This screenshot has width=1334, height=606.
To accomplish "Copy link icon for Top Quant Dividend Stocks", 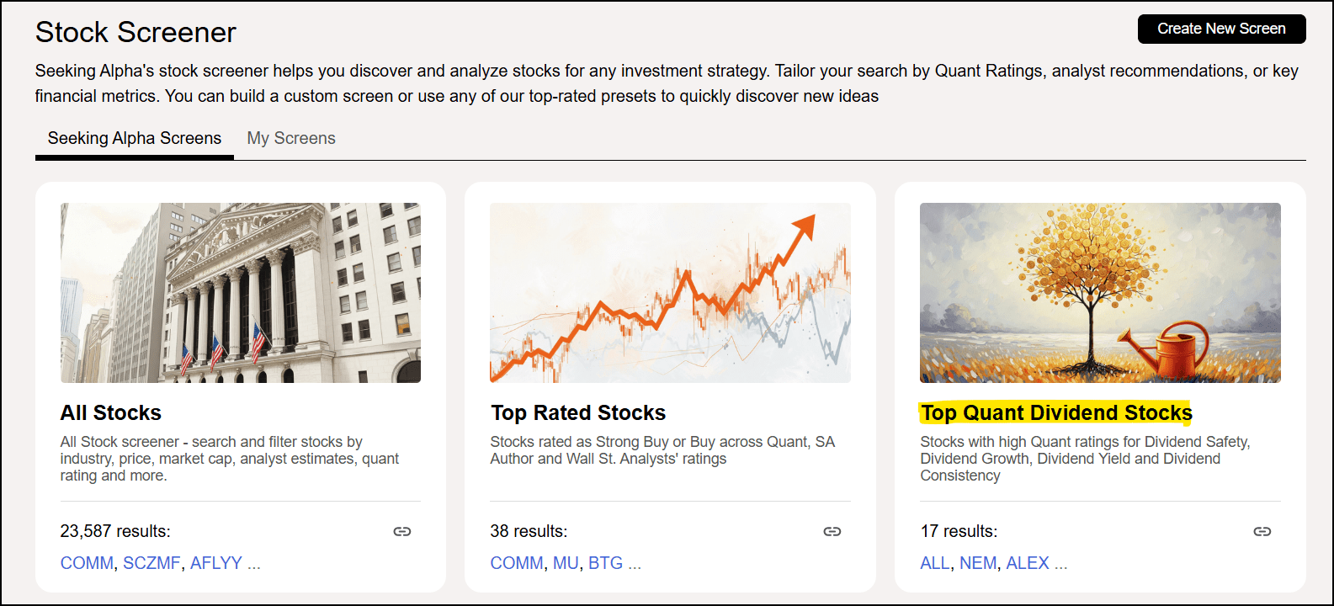I will pos(1262,531).
